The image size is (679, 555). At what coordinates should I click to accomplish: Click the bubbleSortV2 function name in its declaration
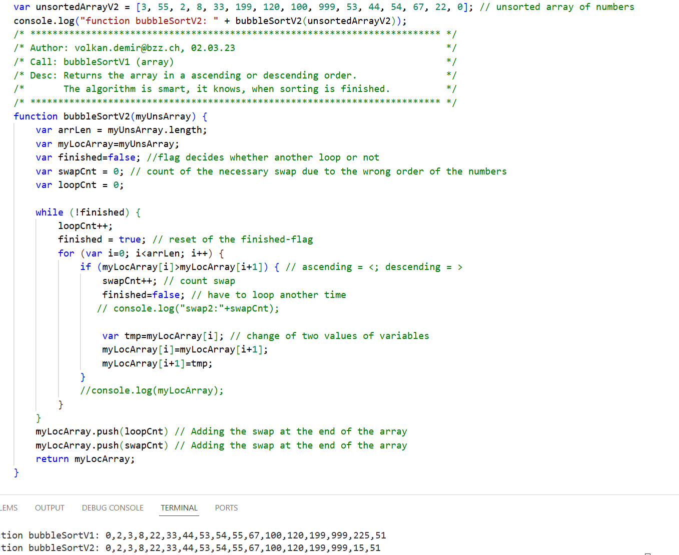96,116
